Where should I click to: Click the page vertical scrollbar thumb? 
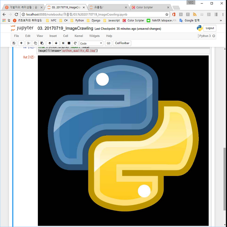point(224,179)
